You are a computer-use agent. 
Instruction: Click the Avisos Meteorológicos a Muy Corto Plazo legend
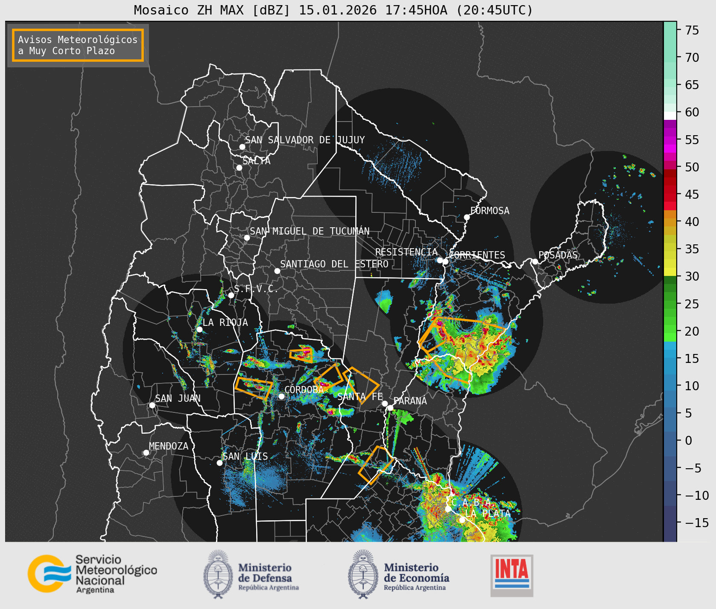pos(78,45)
